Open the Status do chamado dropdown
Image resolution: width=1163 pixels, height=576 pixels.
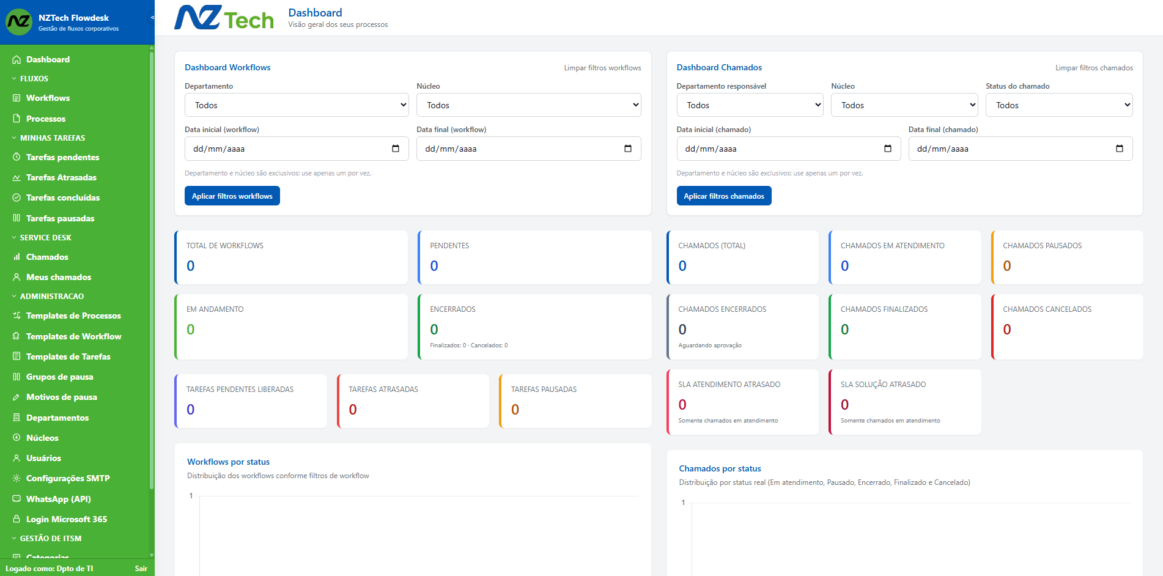point(1059,105)
